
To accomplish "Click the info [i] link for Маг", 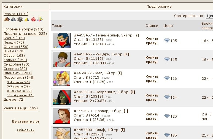I will point(120,73).
